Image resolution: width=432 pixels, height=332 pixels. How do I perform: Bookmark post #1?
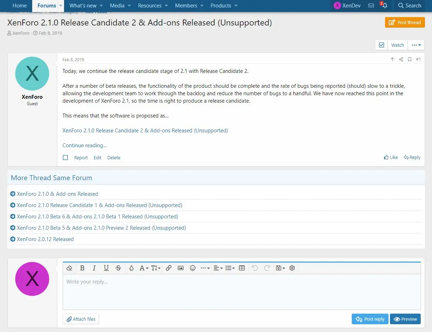[410, 59]
